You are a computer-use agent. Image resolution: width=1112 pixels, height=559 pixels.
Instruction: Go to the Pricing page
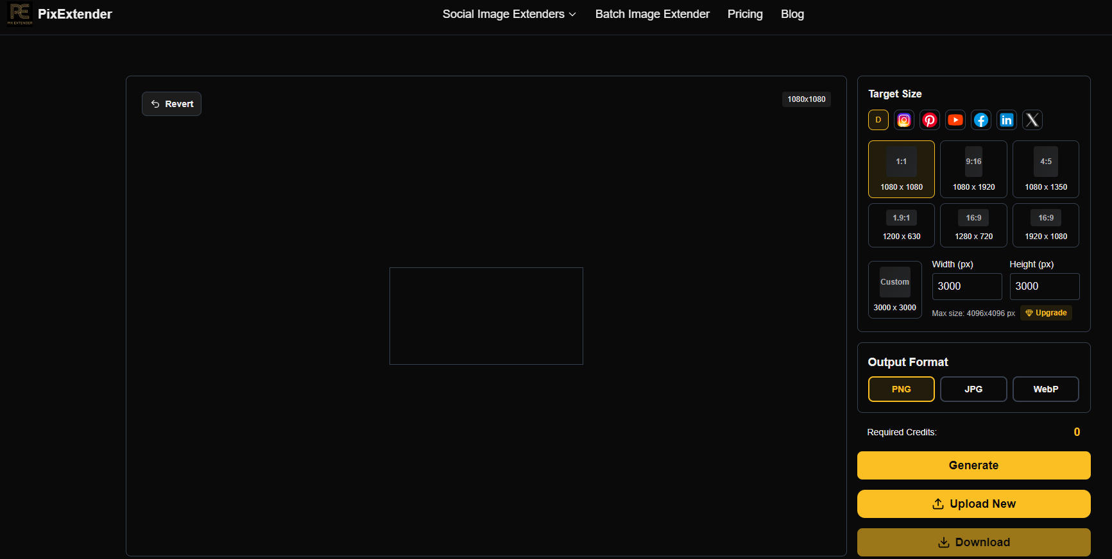tap(744, 14)
